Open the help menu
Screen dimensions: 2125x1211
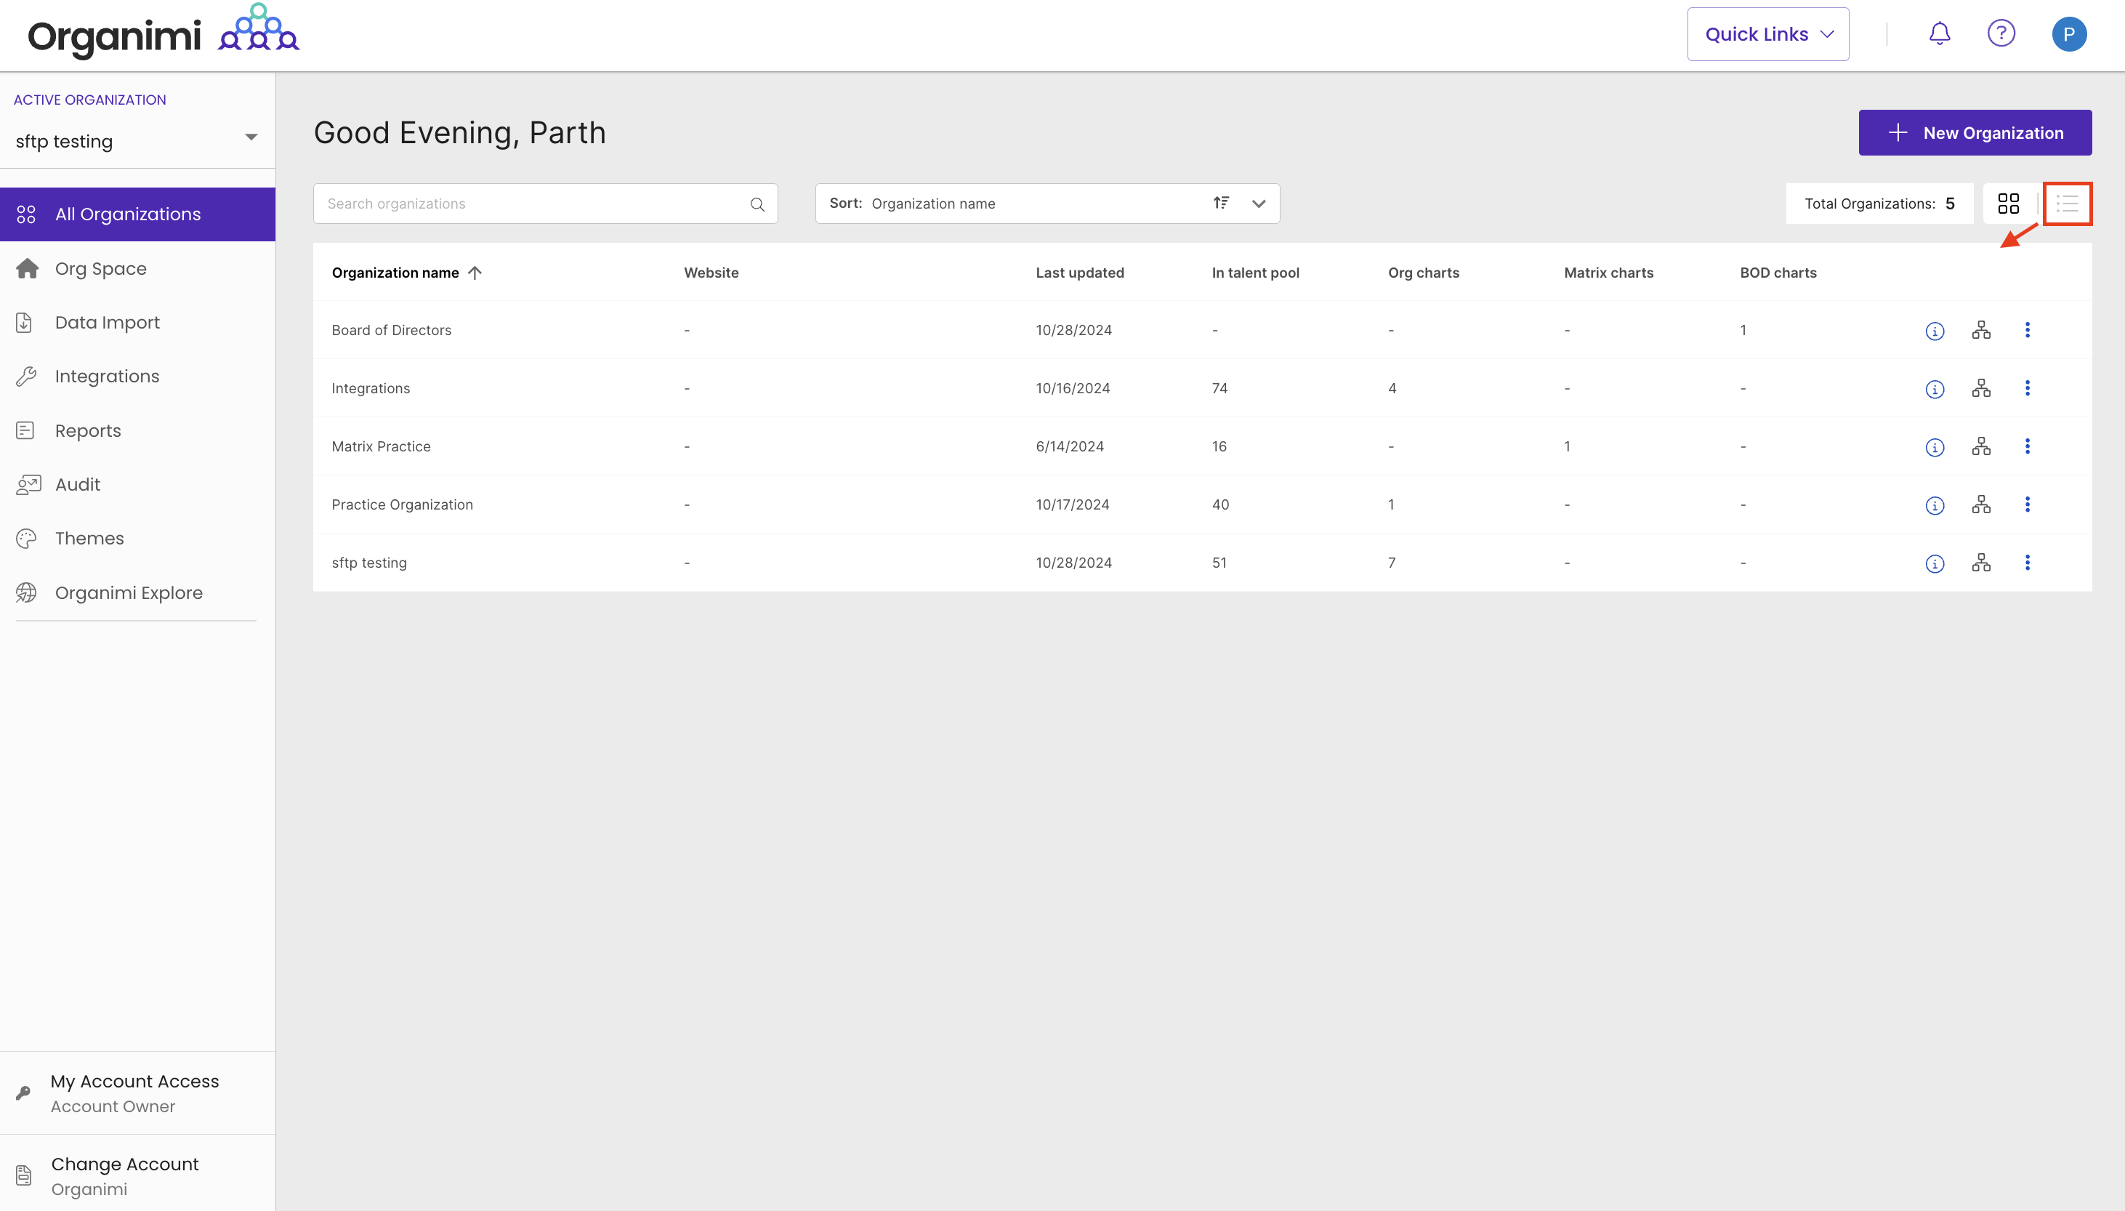point(2001,33)
